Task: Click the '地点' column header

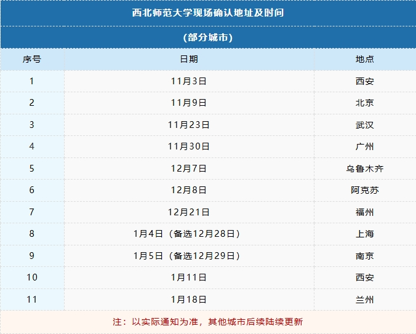Action: [365, 59]
